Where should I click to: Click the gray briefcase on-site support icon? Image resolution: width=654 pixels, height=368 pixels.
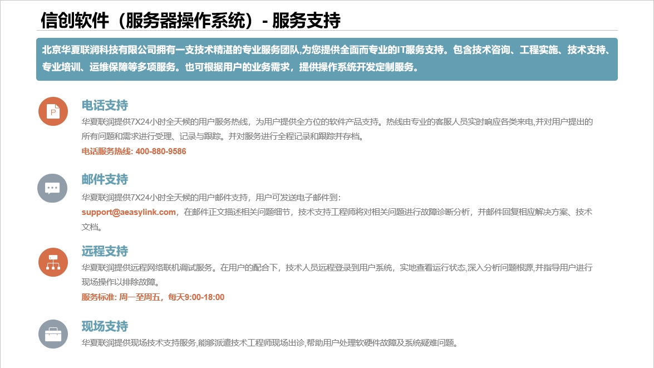pos(53,334)
